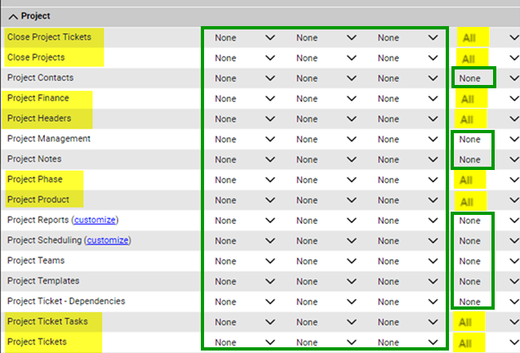520x353 pixels.
Task: Open second-column dropdown for Project Ticket - Dependencies
Action: tap(326, 302)
